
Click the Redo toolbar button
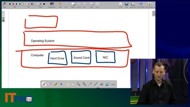coord(66,5)
